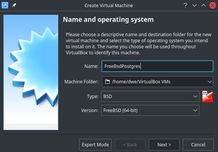218x152 pixels.
Task: Click the disabled Back button
Action: 130,144
